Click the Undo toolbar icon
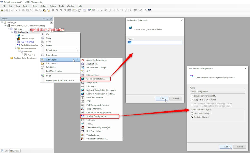Viewport: 250px width, 153px height. [x=12, y=10]
